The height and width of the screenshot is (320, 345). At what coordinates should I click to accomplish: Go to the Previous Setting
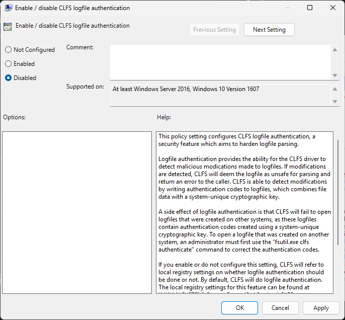[214, 30]
